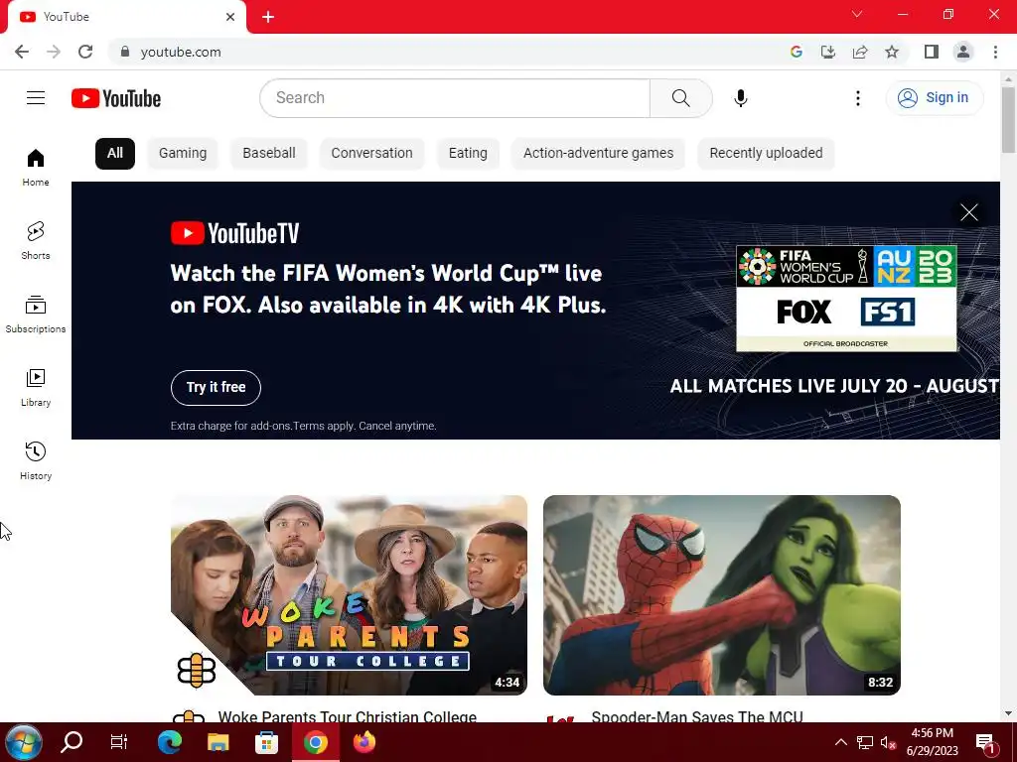Bookmark this tab with star
The width and height of the screenshot is (1017, 762).
(892, 52)
